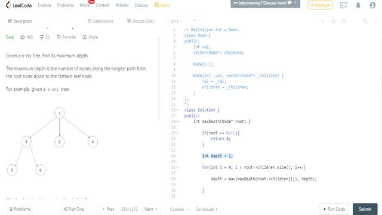Image resolution: width=382 pixels, height=215 pixels.
Task: Open the notifications bell
Action: 358,5
